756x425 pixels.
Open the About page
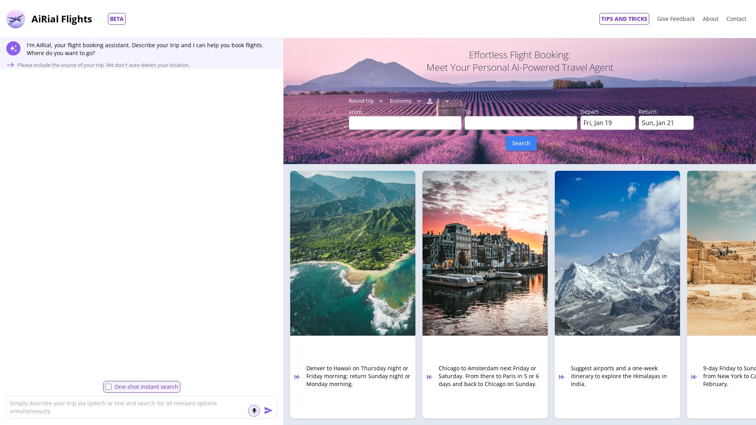[x=711, y=18]
